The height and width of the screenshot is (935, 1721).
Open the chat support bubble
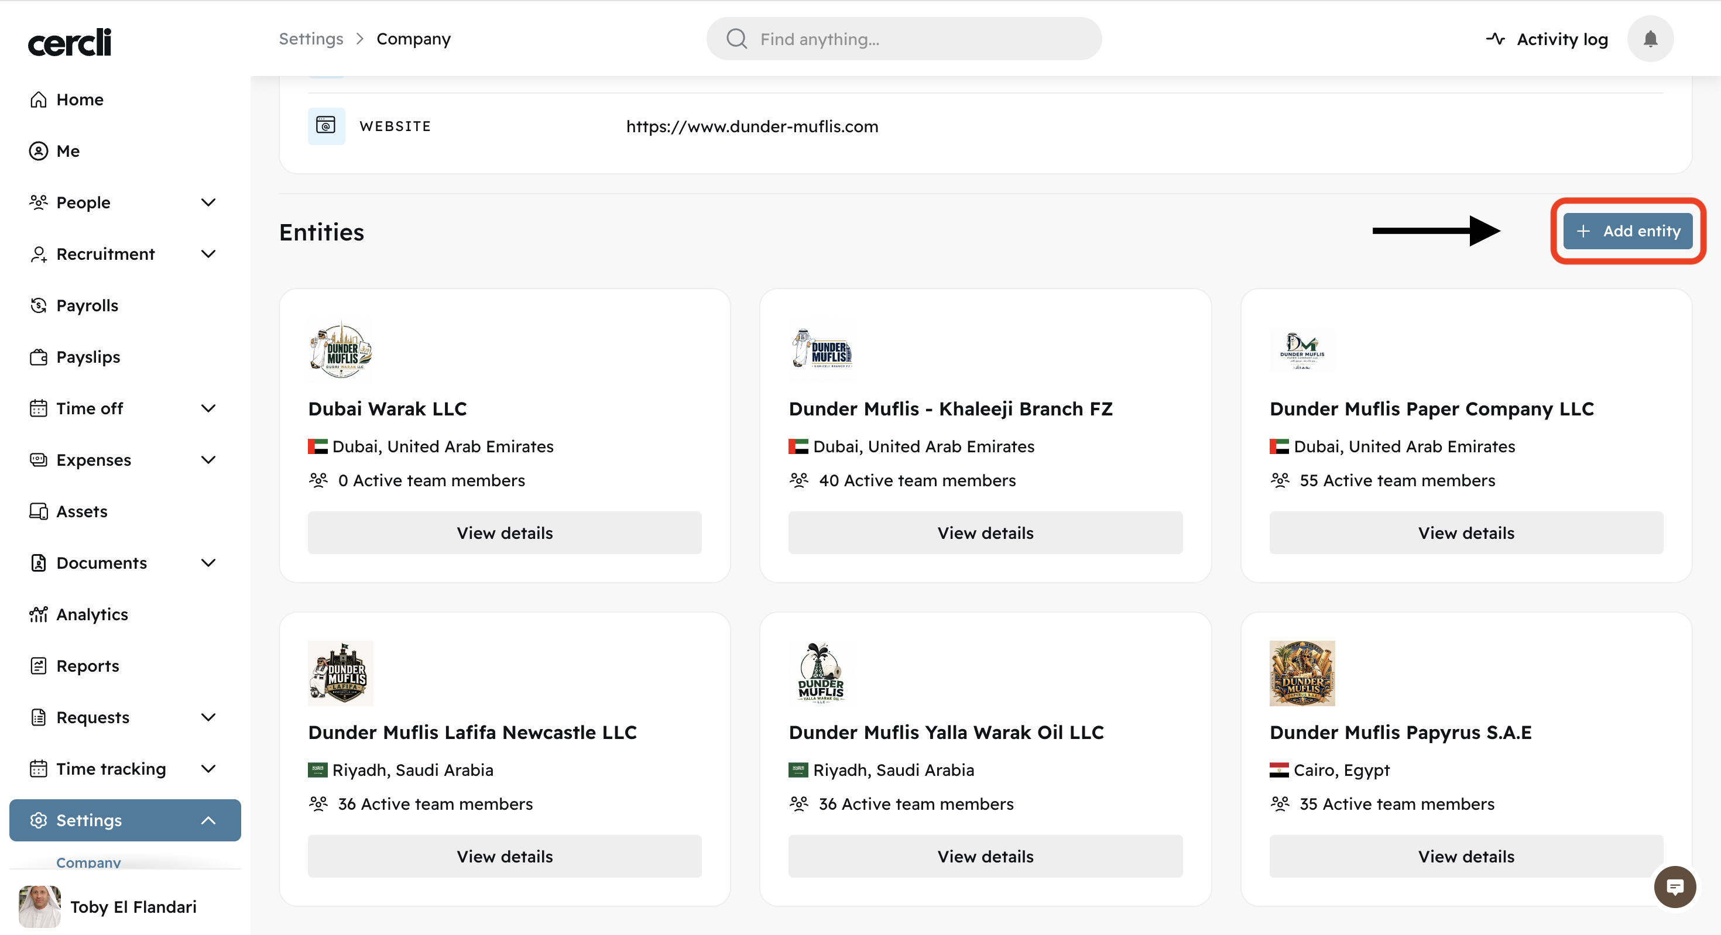(x=1674, y=887)
